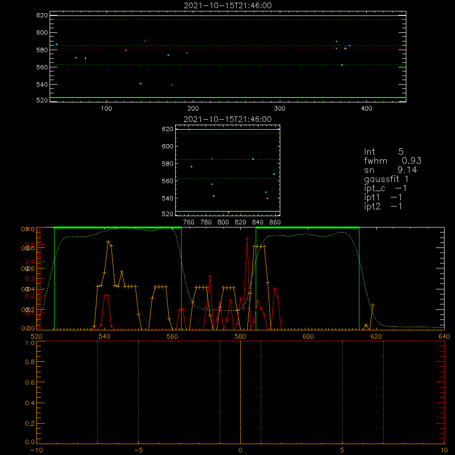Click the orange vertical line at zero in bottom plot
The height and width of the screenshot is (455, 455).
(x=240, y=393)
